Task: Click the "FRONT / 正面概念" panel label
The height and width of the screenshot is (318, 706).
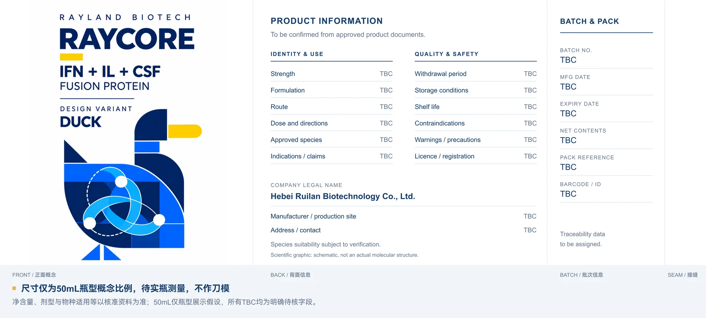Action: click(x=34, y=275)
